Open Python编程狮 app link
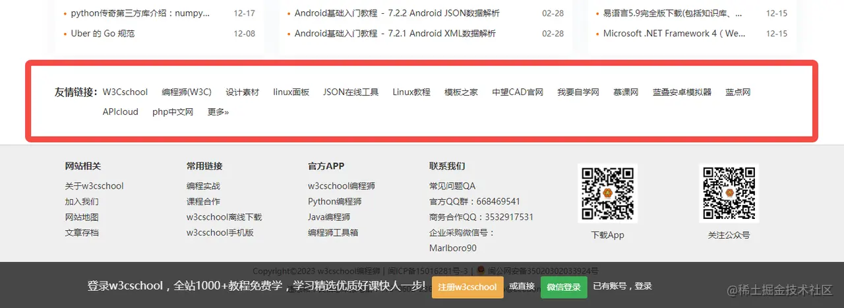 click(x=334, y=202)
